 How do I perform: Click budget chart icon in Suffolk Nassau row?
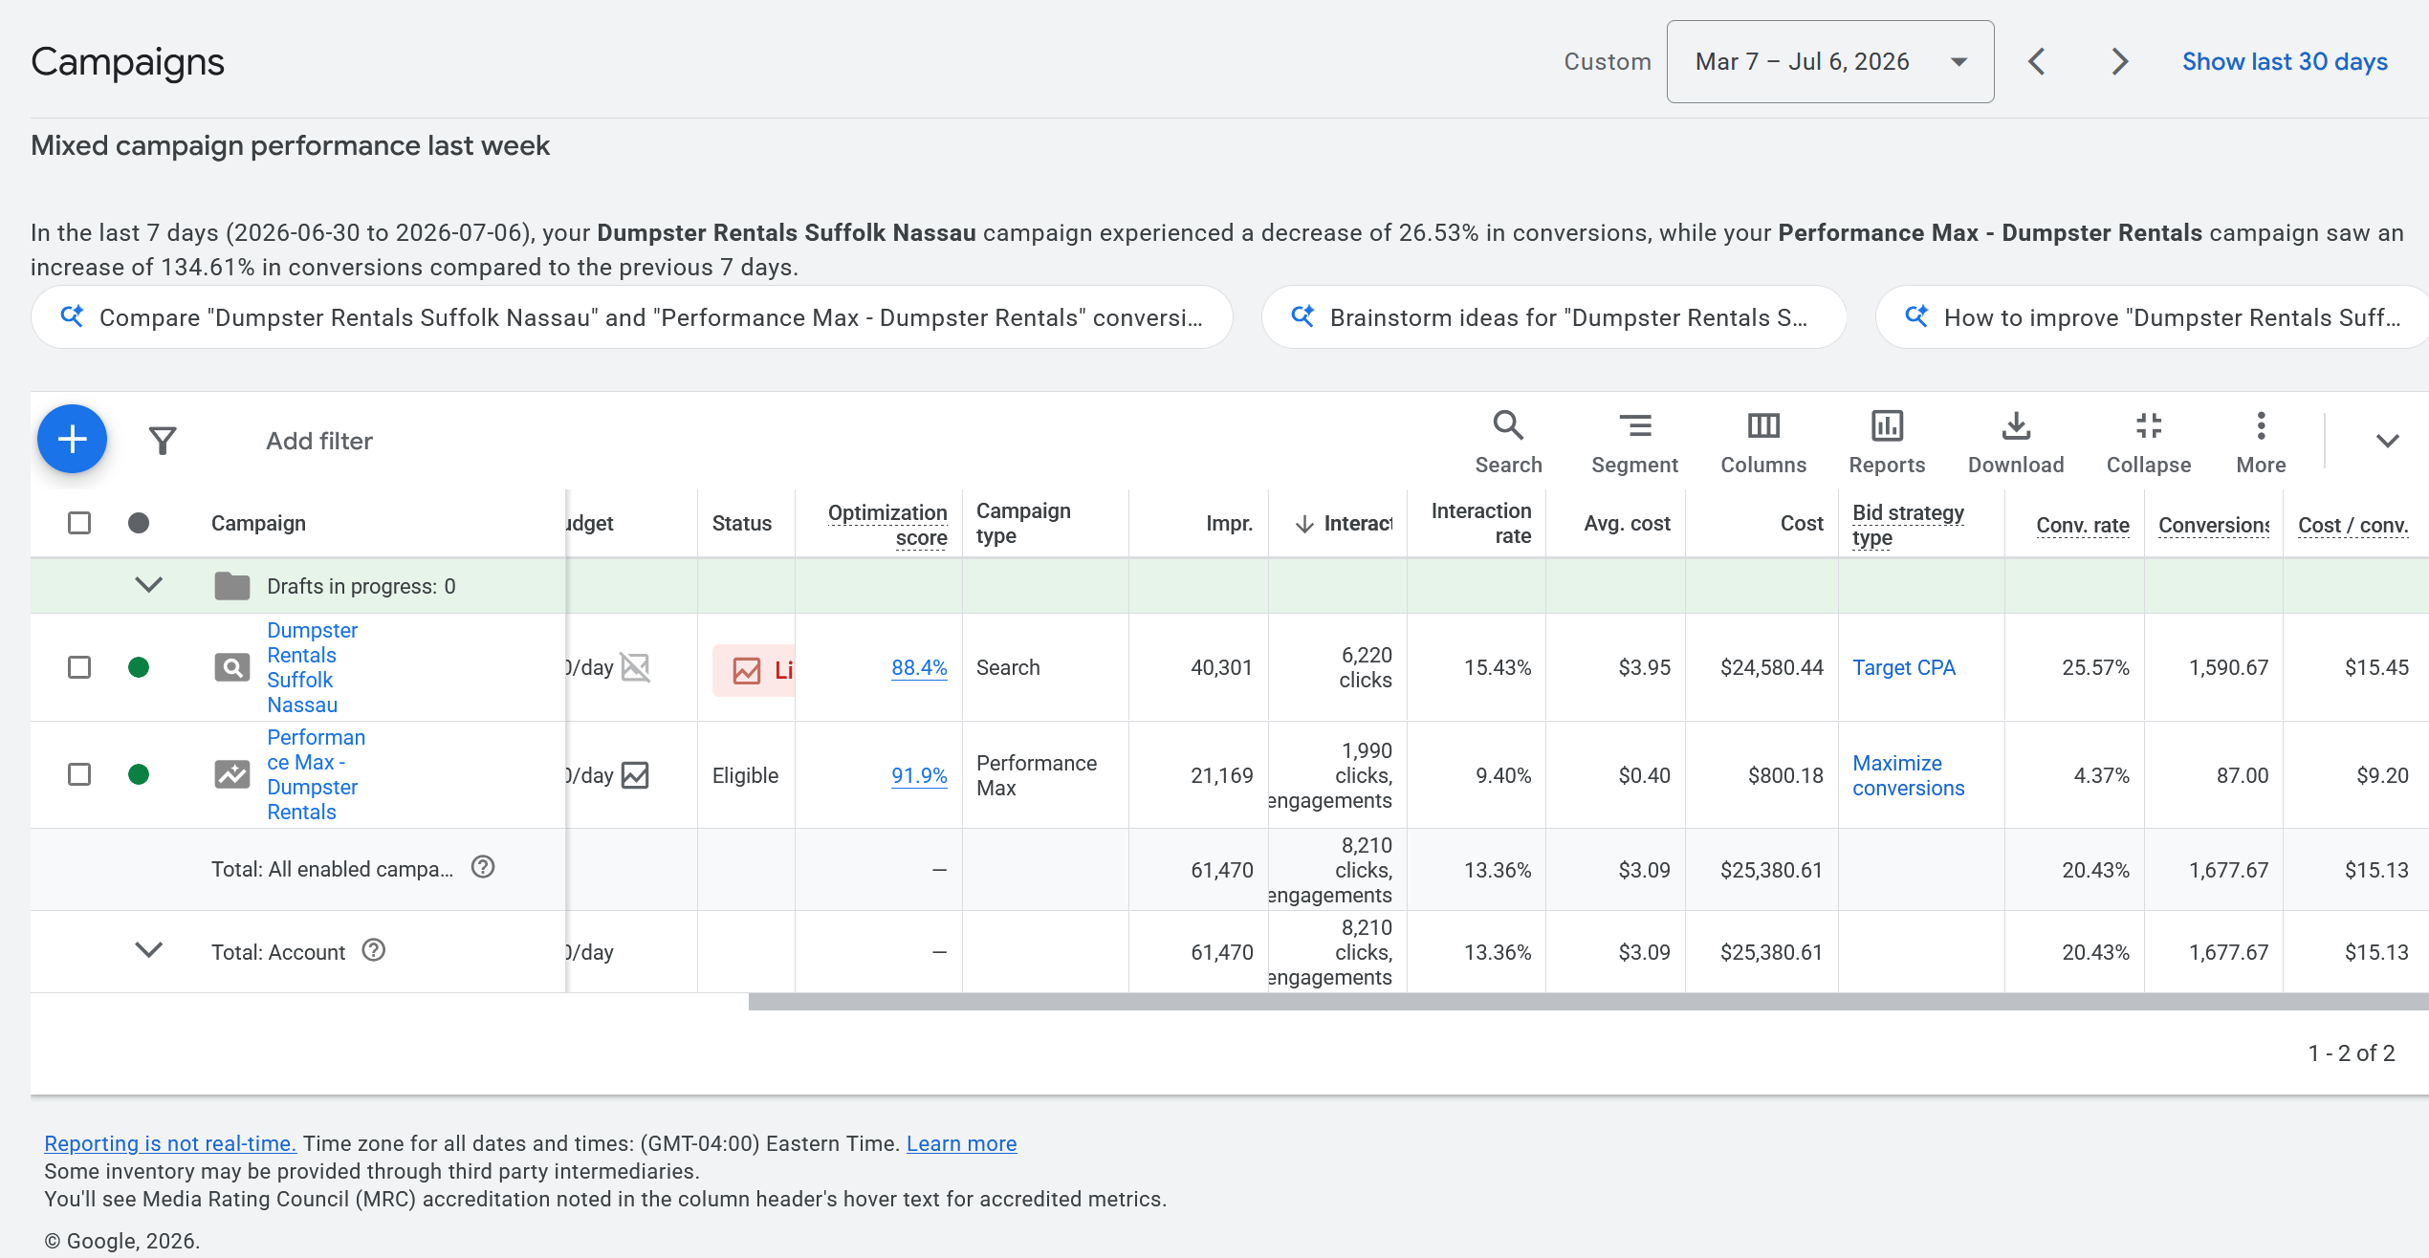tap(635, 667)
